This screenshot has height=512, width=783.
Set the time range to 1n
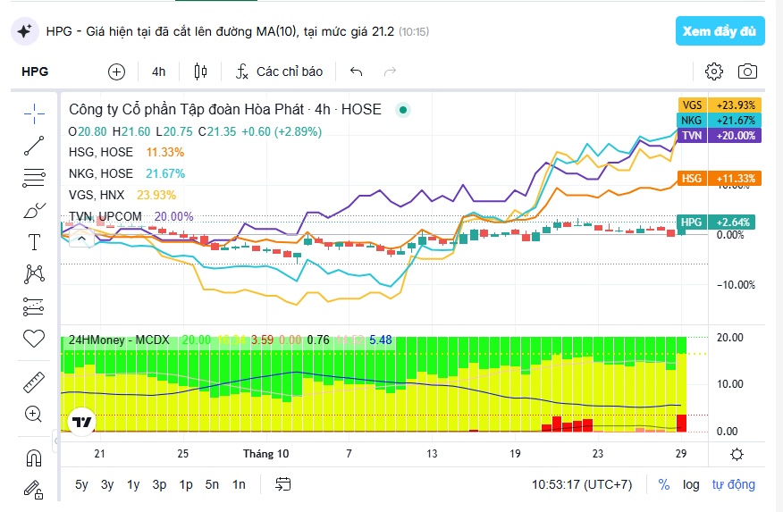pos(239,484)
